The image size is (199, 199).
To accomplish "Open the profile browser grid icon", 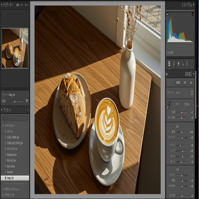I will tap(192, 93).
